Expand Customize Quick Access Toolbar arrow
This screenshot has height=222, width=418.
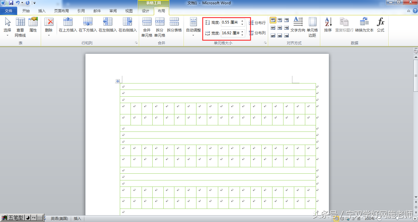(x=34, y=3)
